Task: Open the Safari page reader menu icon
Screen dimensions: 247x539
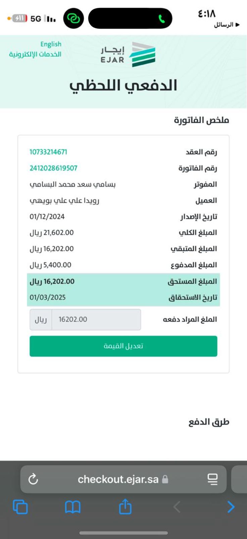Action: tap(212, 479)
